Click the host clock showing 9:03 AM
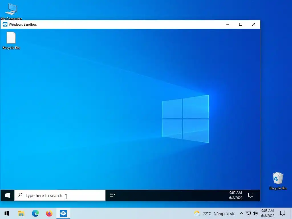The height and width of the screenshot is (219, 292). pos(267,213)
